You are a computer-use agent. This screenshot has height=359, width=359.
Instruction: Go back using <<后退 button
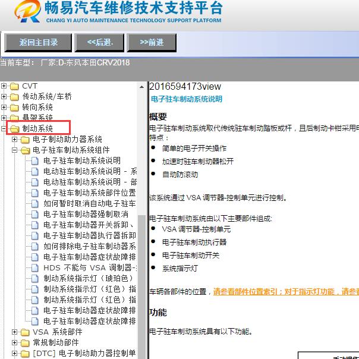coord(99,42)
